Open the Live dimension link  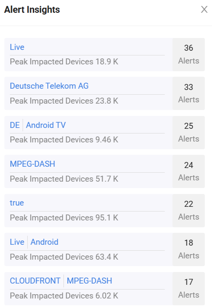[x=17, y=47]
